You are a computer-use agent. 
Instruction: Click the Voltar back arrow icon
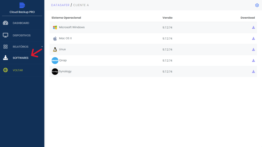pos(6,70)
